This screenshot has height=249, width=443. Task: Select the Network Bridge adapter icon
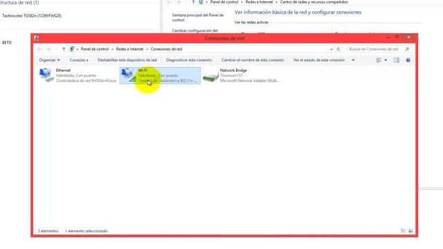point(210,77)
